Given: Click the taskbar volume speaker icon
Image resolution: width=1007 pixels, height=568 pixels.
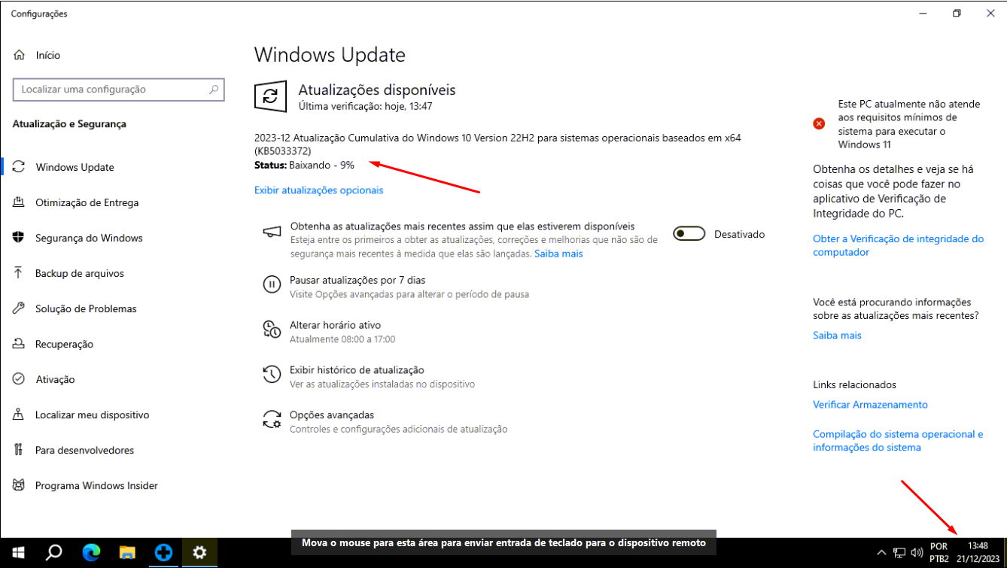Looking at the screenshot, I should [x=917, y=553].
